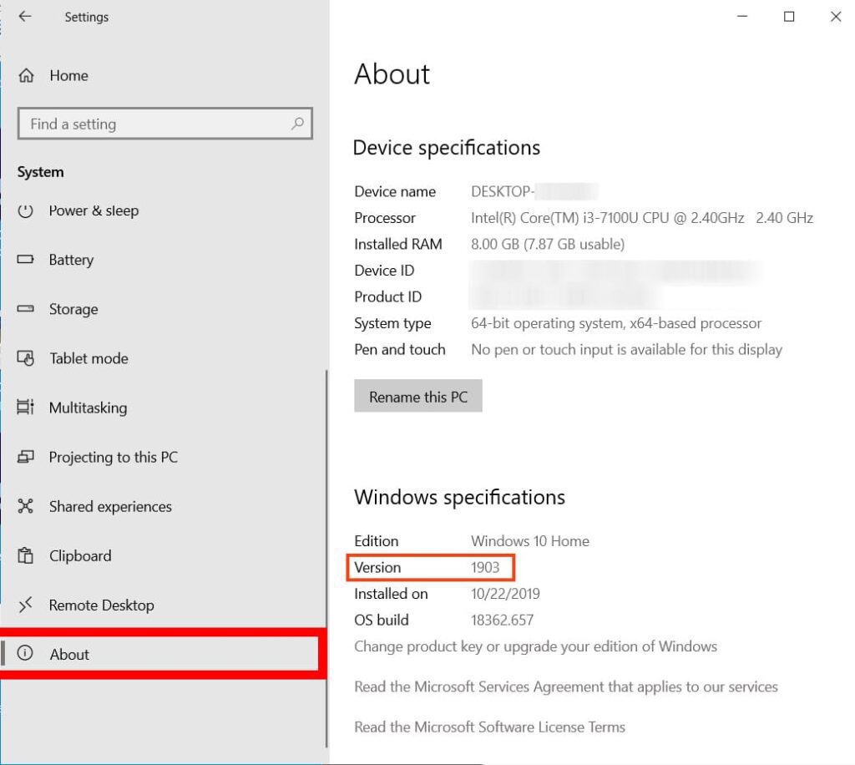This screenshot has height=765, width=855.
Task: Open Microsoft Software License Terms link
Action: coord(489,727)
